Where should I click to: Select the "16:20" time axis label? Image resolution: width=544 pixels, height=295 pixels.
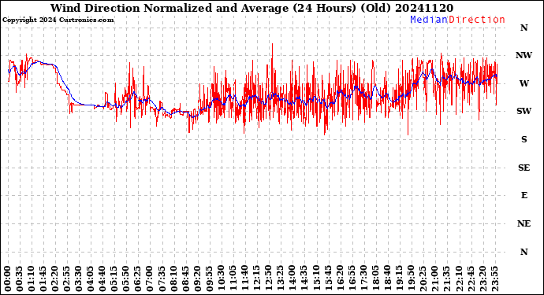[x=340, y=278]
